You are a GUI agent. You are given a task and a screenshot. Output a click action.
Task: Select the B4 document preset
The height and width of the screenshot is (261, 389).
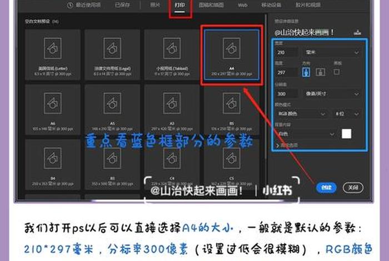(x=53, y=164)
